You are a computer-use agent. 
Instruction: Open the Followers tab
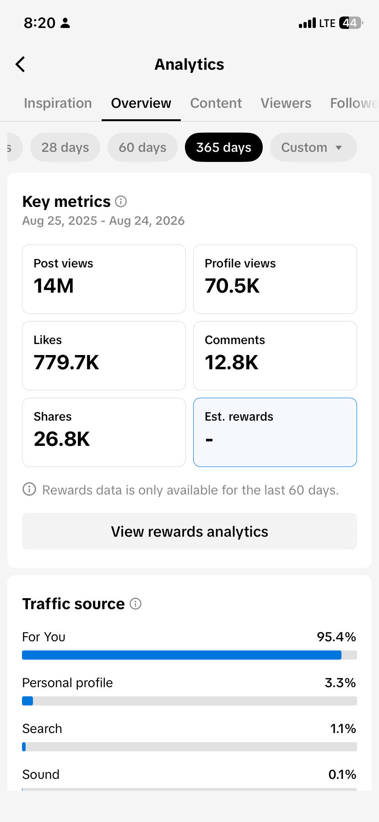click(354, 103)
